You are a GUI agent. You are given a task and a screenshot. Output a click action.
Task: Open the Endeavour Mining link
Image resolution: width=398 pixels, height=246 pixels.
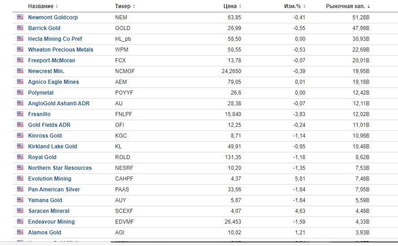[x=52, y=222]
